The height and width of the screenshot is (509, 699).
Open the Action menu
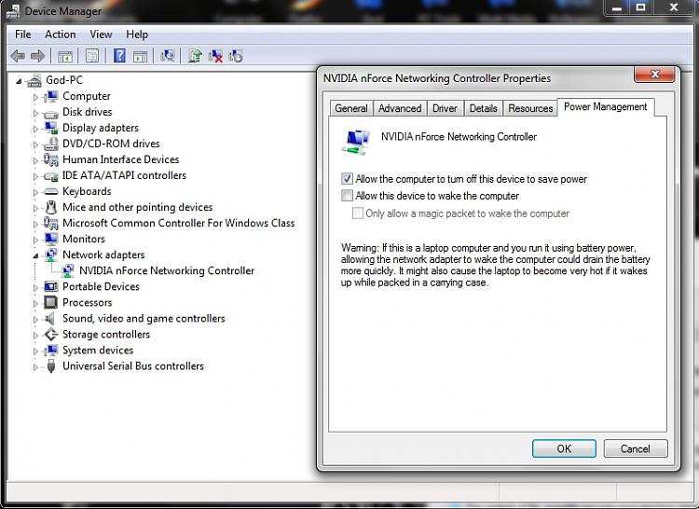click(61, 34)
